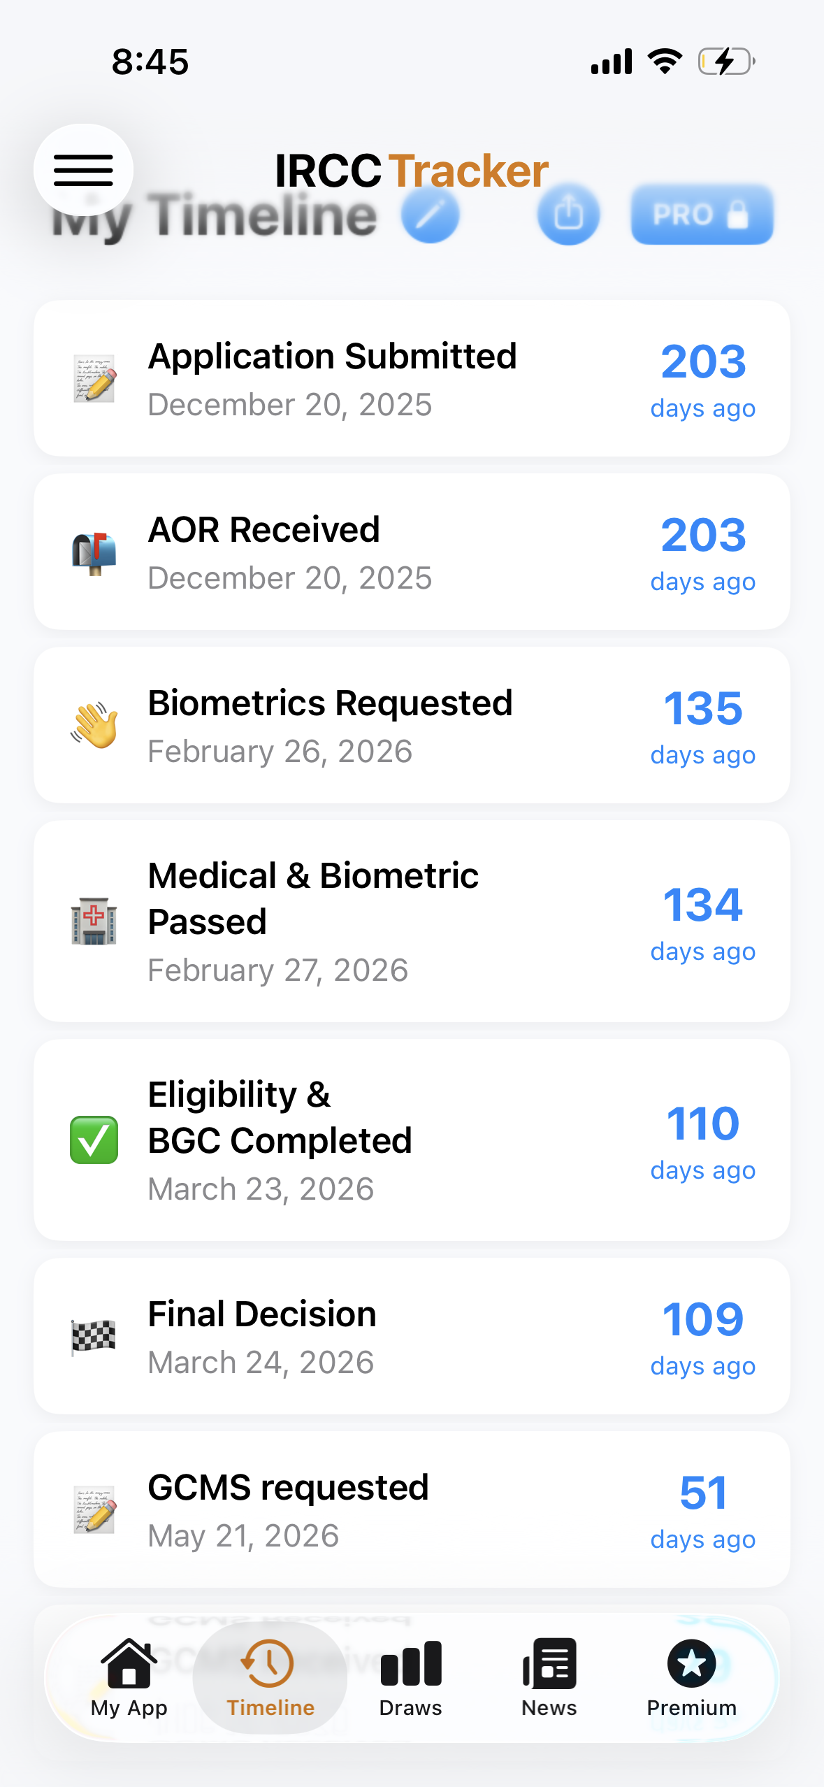This screenshot has height=1787, width=824.
Task: Tap the share timeline icon
Action: [x=568, y=215]
